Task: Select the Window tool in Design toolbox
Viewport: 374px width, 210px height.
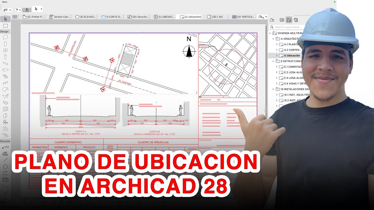Action: coord(5,50)
